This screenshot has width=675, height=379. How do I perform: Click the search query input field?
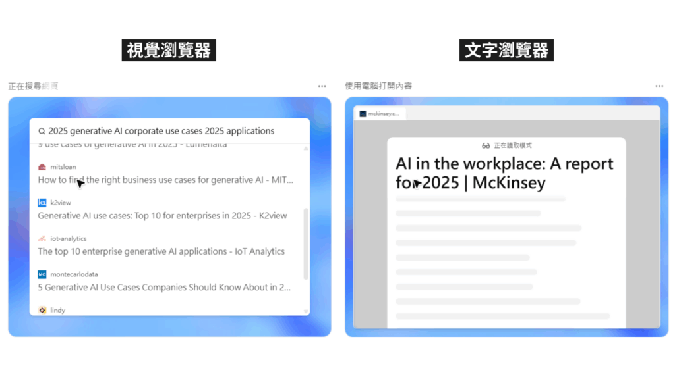click(x=169, y=131)
